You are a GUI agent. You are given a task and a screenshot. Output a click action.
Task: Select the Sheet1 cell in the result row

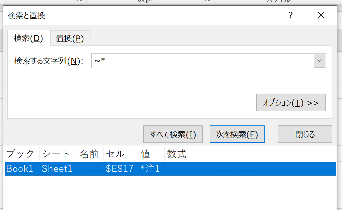(x=57, y=169)
